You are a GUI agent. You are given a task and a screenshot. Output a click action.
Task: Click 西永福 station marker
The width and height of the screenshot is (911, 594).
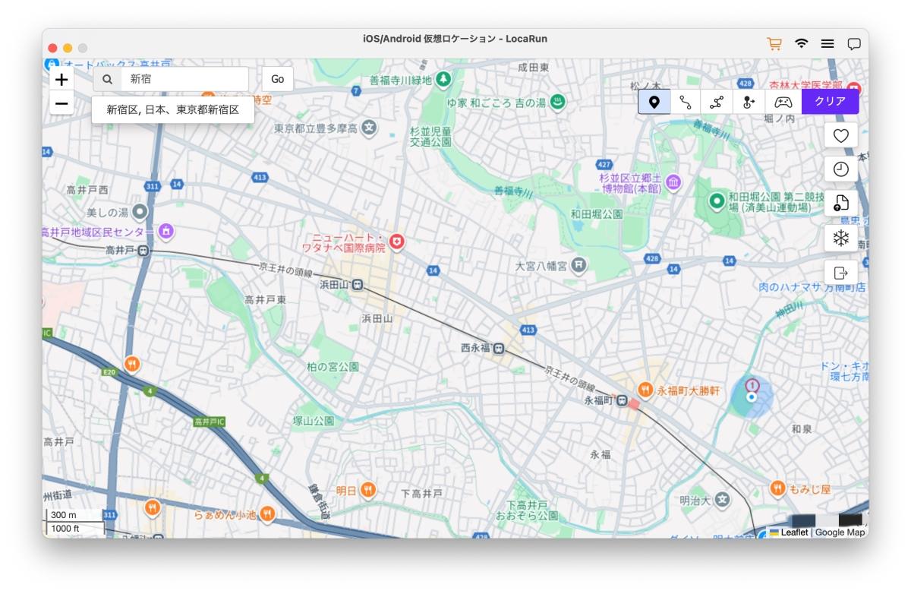498,349
